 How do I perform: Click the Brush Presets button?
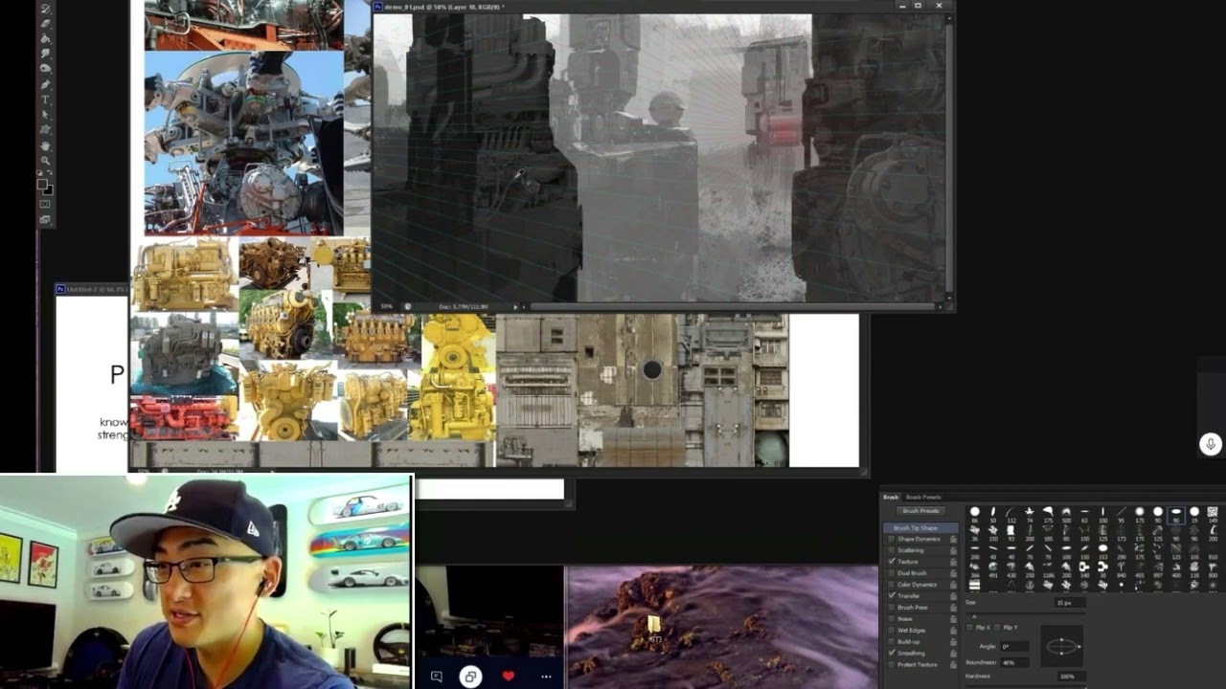(x=920, y=511)
